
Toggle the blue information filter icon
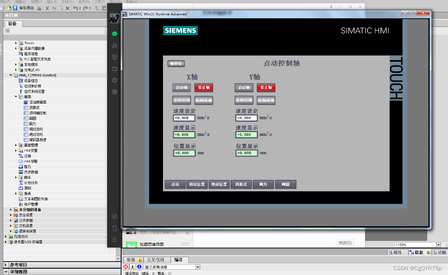(x=139, y=267)
